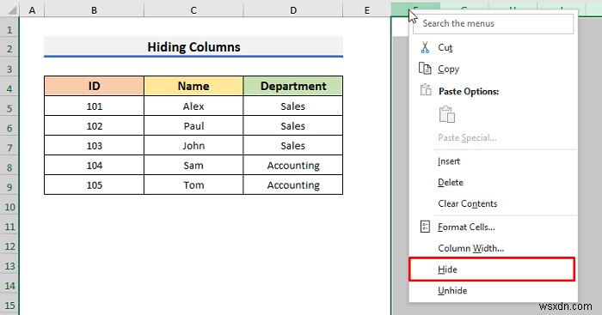602x315 pixels.
Task: Click the Select All corner triangle
Action: click(12, 10)
